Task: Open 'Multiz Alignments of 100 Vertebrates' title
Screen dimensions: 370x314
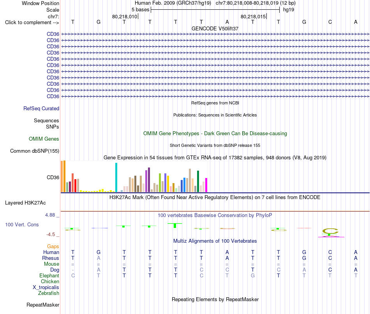Action: pos(215,241)
